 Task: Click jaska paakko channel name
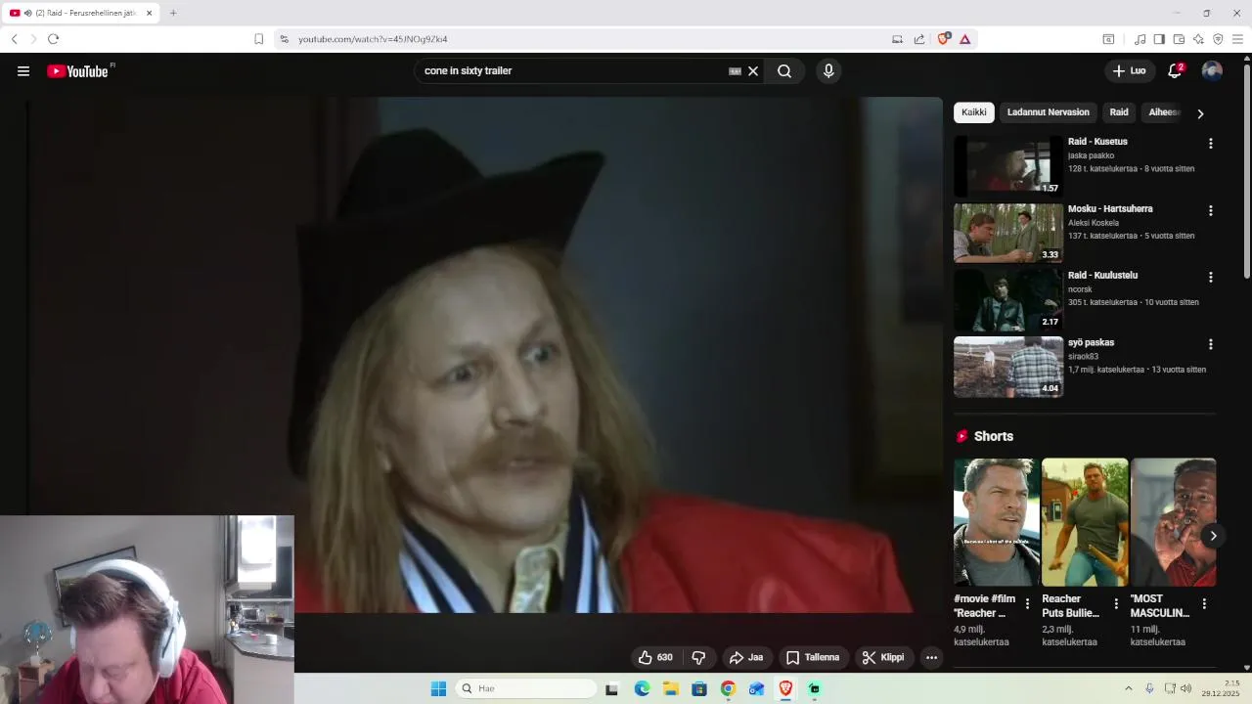point(1091,155)
